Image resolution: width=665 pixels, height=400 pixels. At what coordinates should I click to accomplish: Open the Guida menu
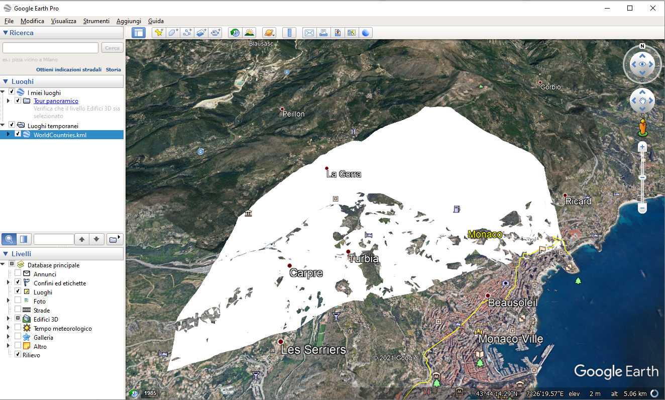point(156,21)
